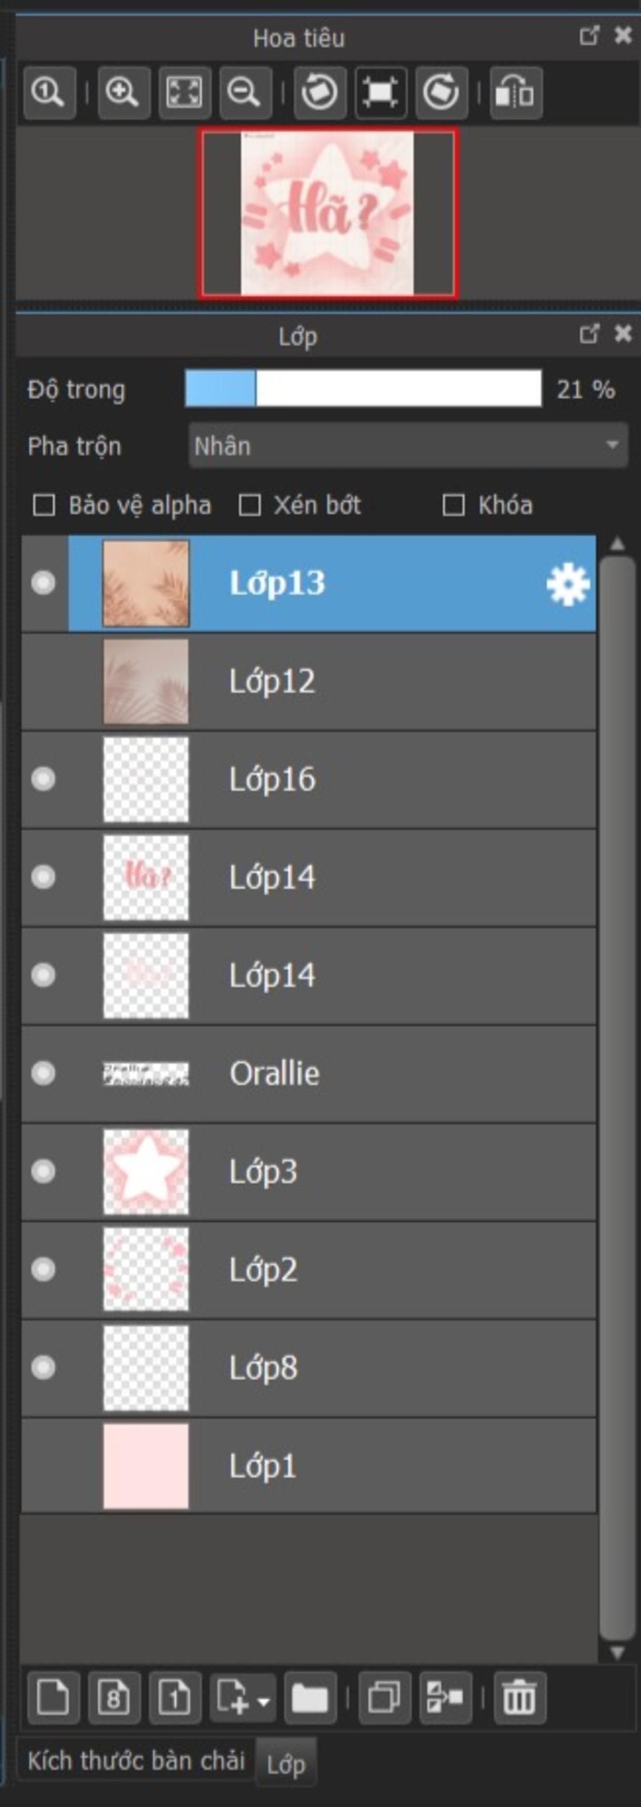Fit canvas to screen in navigator
The image size is (641, 1807).
tap(185, 93)
